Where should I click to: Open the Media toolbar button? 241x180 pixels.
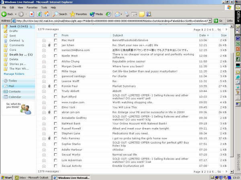(x=96, y=14)
